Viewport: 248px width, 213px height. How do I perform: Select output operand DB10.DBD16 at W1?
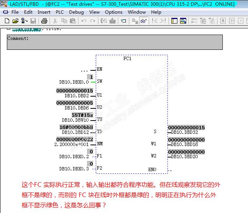(x=184, y=145)
